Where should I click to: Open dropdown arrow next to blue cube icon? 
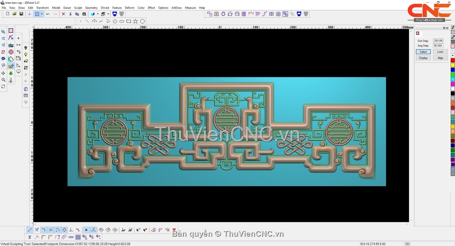pos(98,14)
